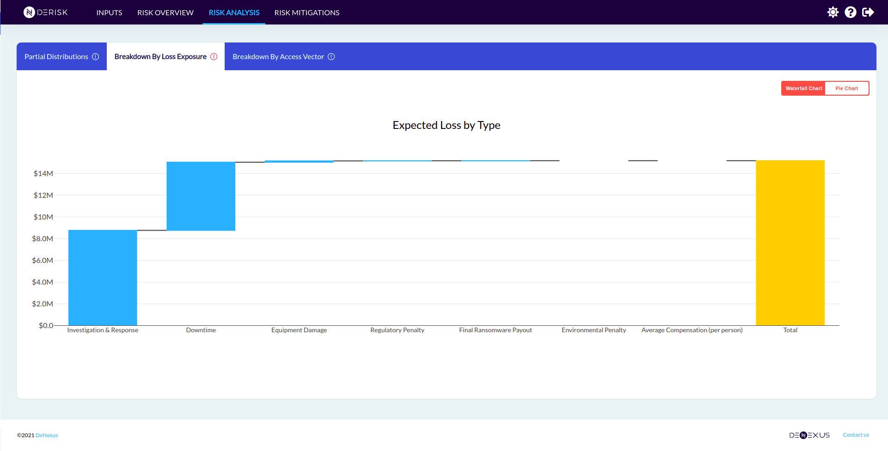Viewport: 888px width, 451px height.
Task: Switch to Waterfall Chart view
Action: [803, 88]
